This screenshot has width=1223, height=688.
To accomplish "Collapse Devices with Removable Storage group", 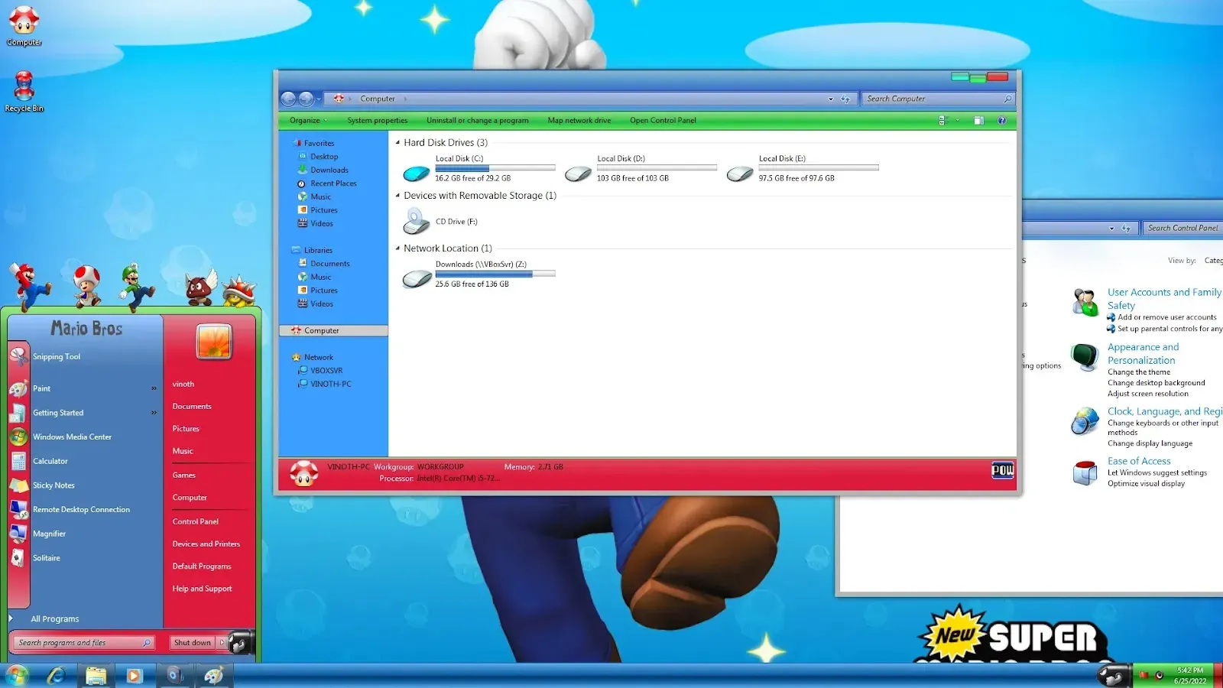I will tap(397, 196).
